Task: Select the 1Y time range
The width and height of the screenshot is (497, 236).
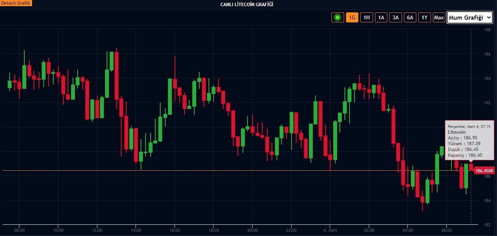Action: coord(424,17)
